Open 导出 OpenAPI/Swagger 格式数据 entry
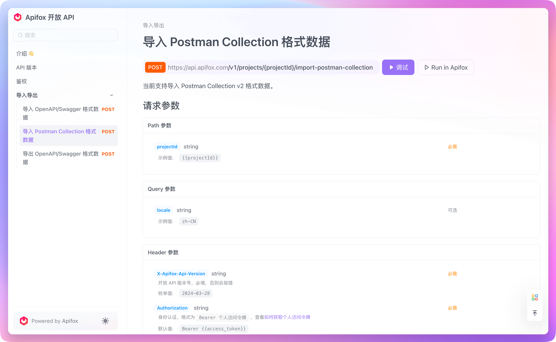 click(x=69, y=158)
